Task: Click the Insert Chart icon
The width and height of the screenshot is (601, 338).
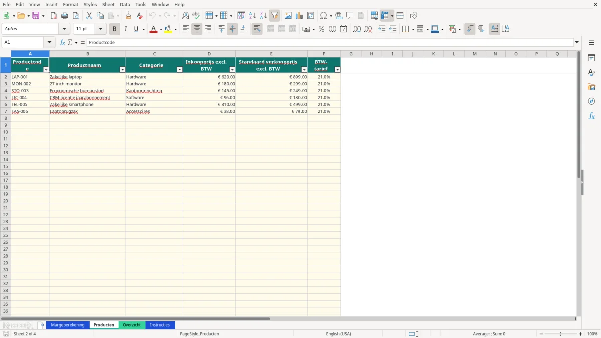Action: 299,16
